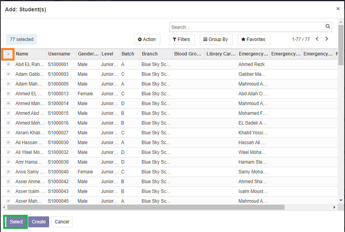The height and width of the screenshot is (232, 345).
Task: Uncheck the Adam Gabb row checkbox
Action: [8, 74]
